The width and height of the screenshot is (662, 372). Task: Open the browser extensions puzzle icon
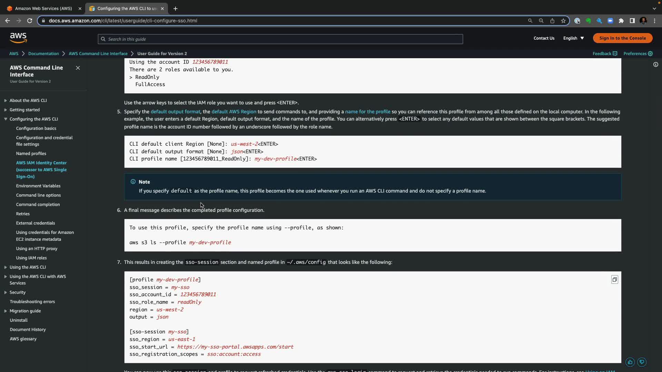[x=621, y=21]
